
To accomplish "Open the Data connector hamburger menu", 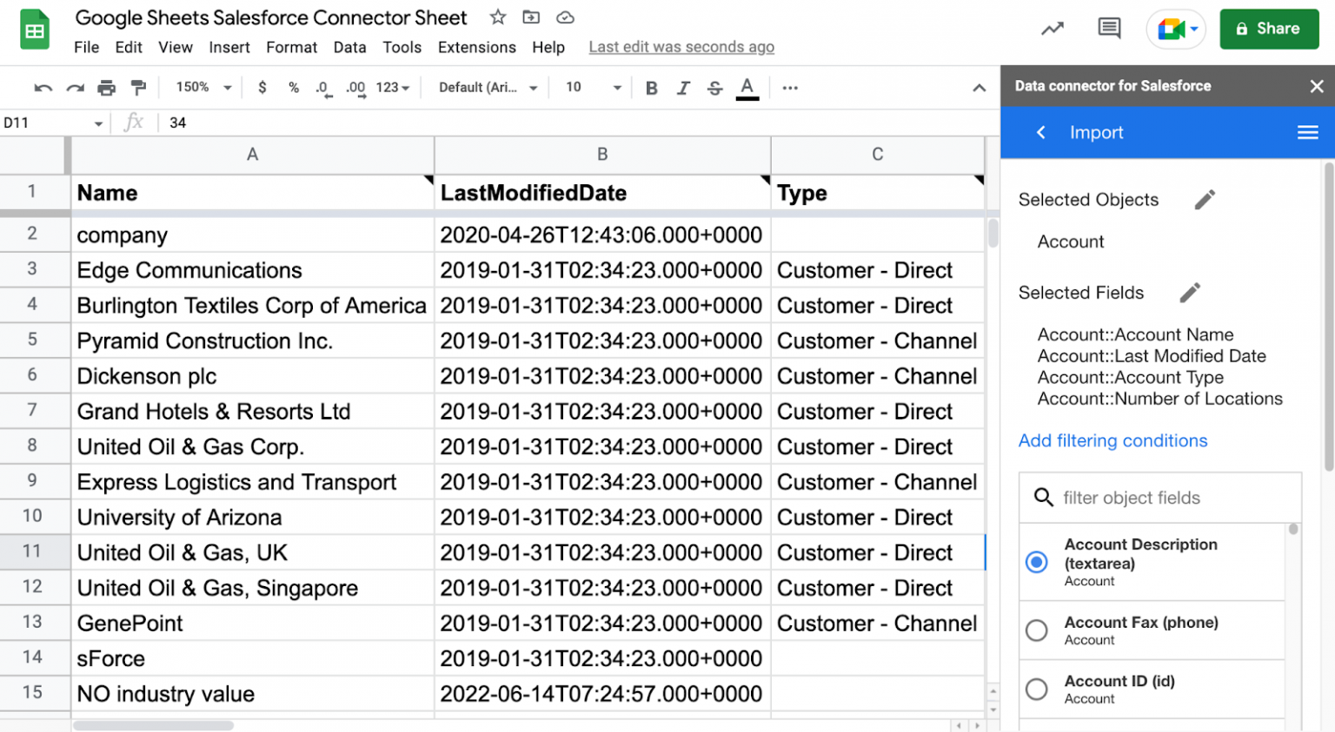I will [x=1307, y=132].
